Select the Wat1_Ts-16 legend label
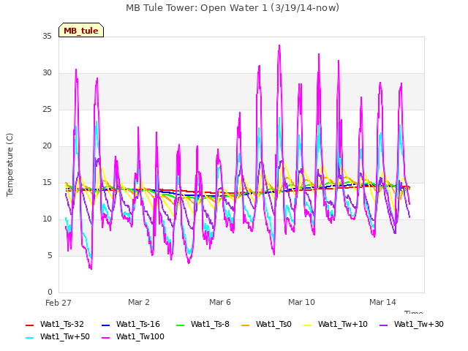Image resolution: width=468 pixels, height=351 pixels. point(138,325)
